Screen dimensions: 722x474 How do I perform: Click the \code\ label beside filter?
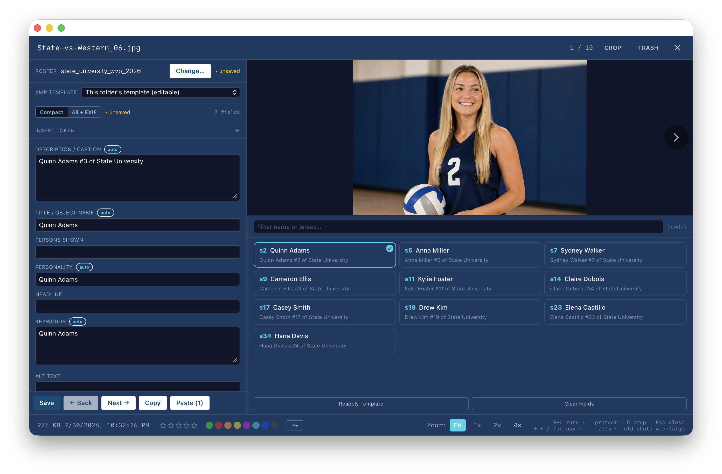click(677, 227)
